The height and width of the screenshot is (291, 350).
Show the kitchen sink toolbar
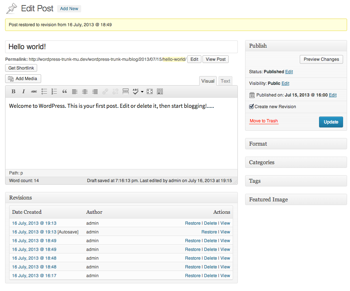point(160,91)
